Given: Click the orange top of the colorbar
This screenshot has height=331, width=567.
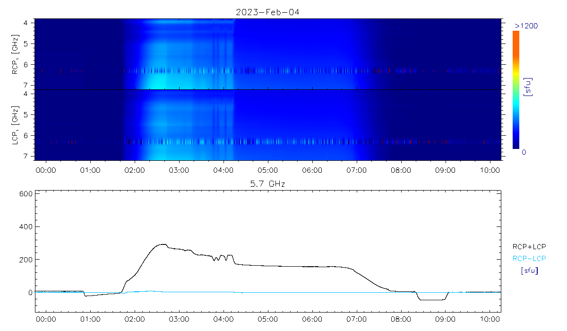Looking at the screenshot, I should tap(516, 34).
